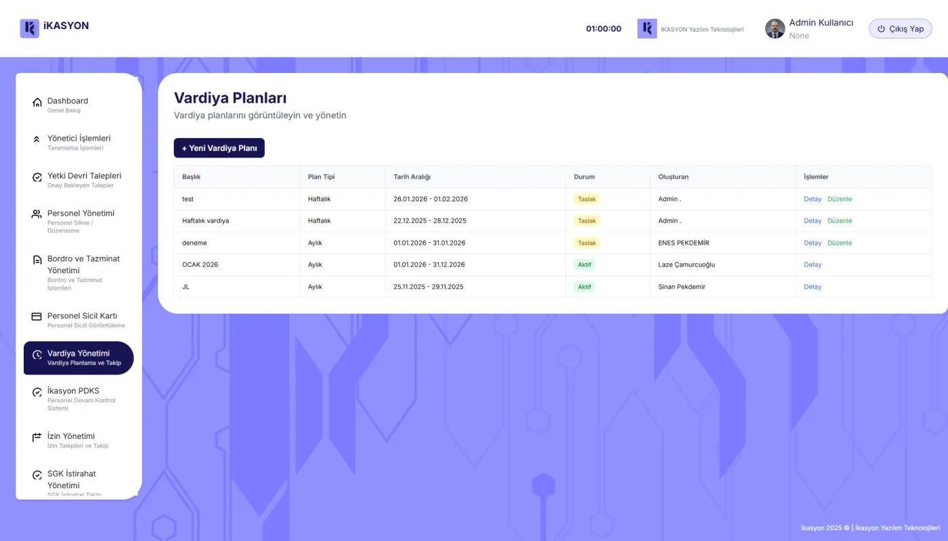
Task: Click the date range 01.01.2026 - 31.12.2026
Action: tap(429, 264)
